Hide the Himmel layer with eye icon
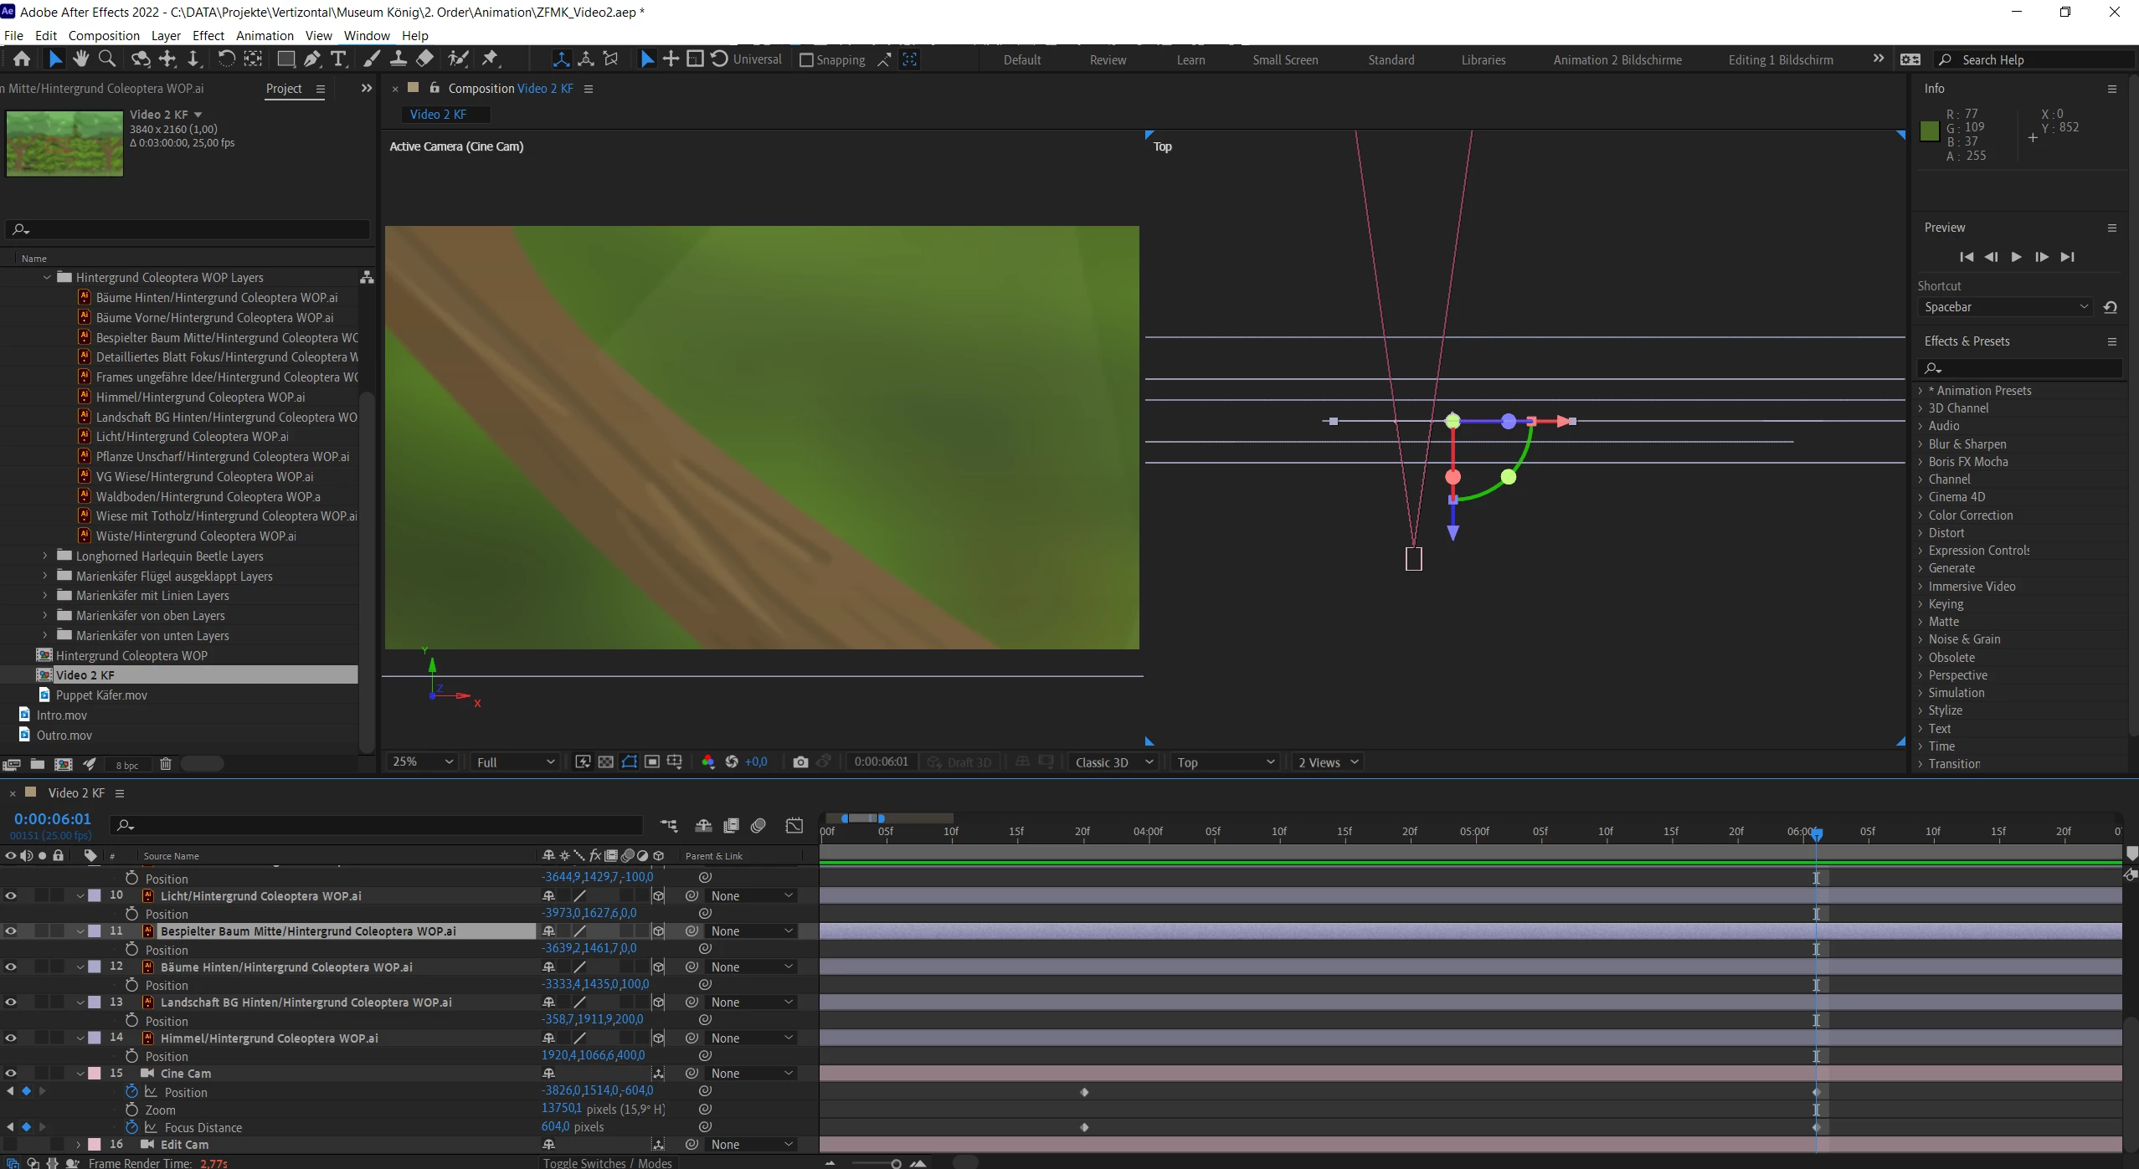Screen dimensions: 2139x1169 click(11, 1038)
